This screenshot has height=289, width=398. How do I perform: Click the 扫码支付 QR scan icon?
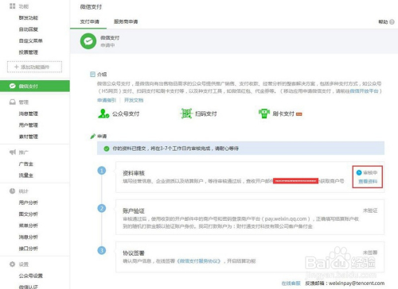[x=186, y=114]
